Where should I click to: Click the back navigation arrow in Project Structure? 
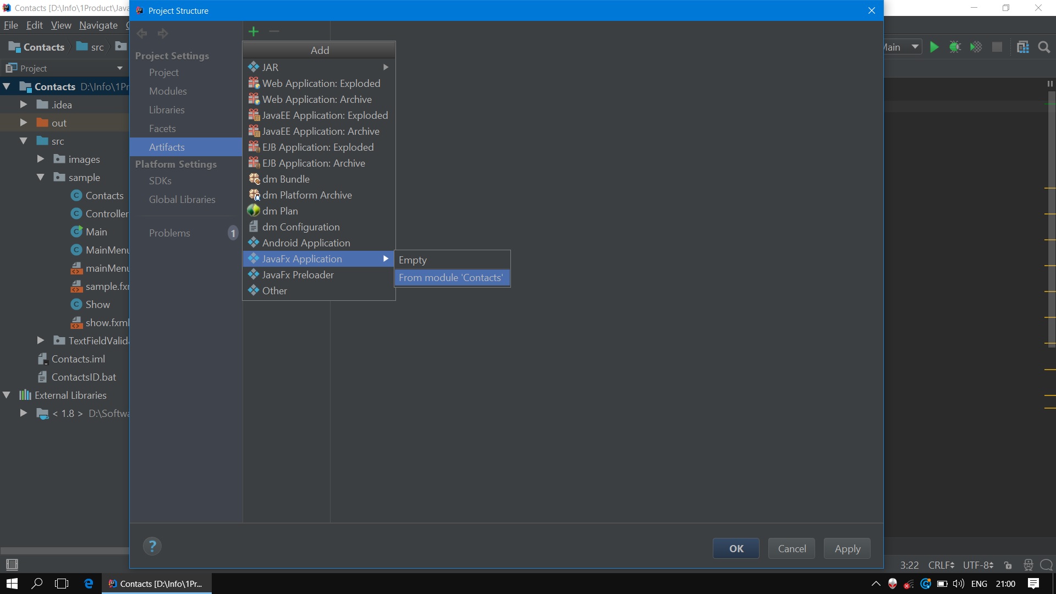pyautogui.click(x=142, y=34)
